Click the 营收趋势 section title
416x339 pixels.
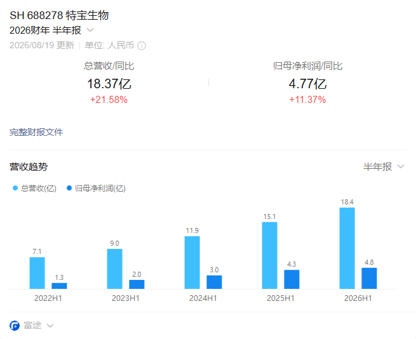click(29, 167)
